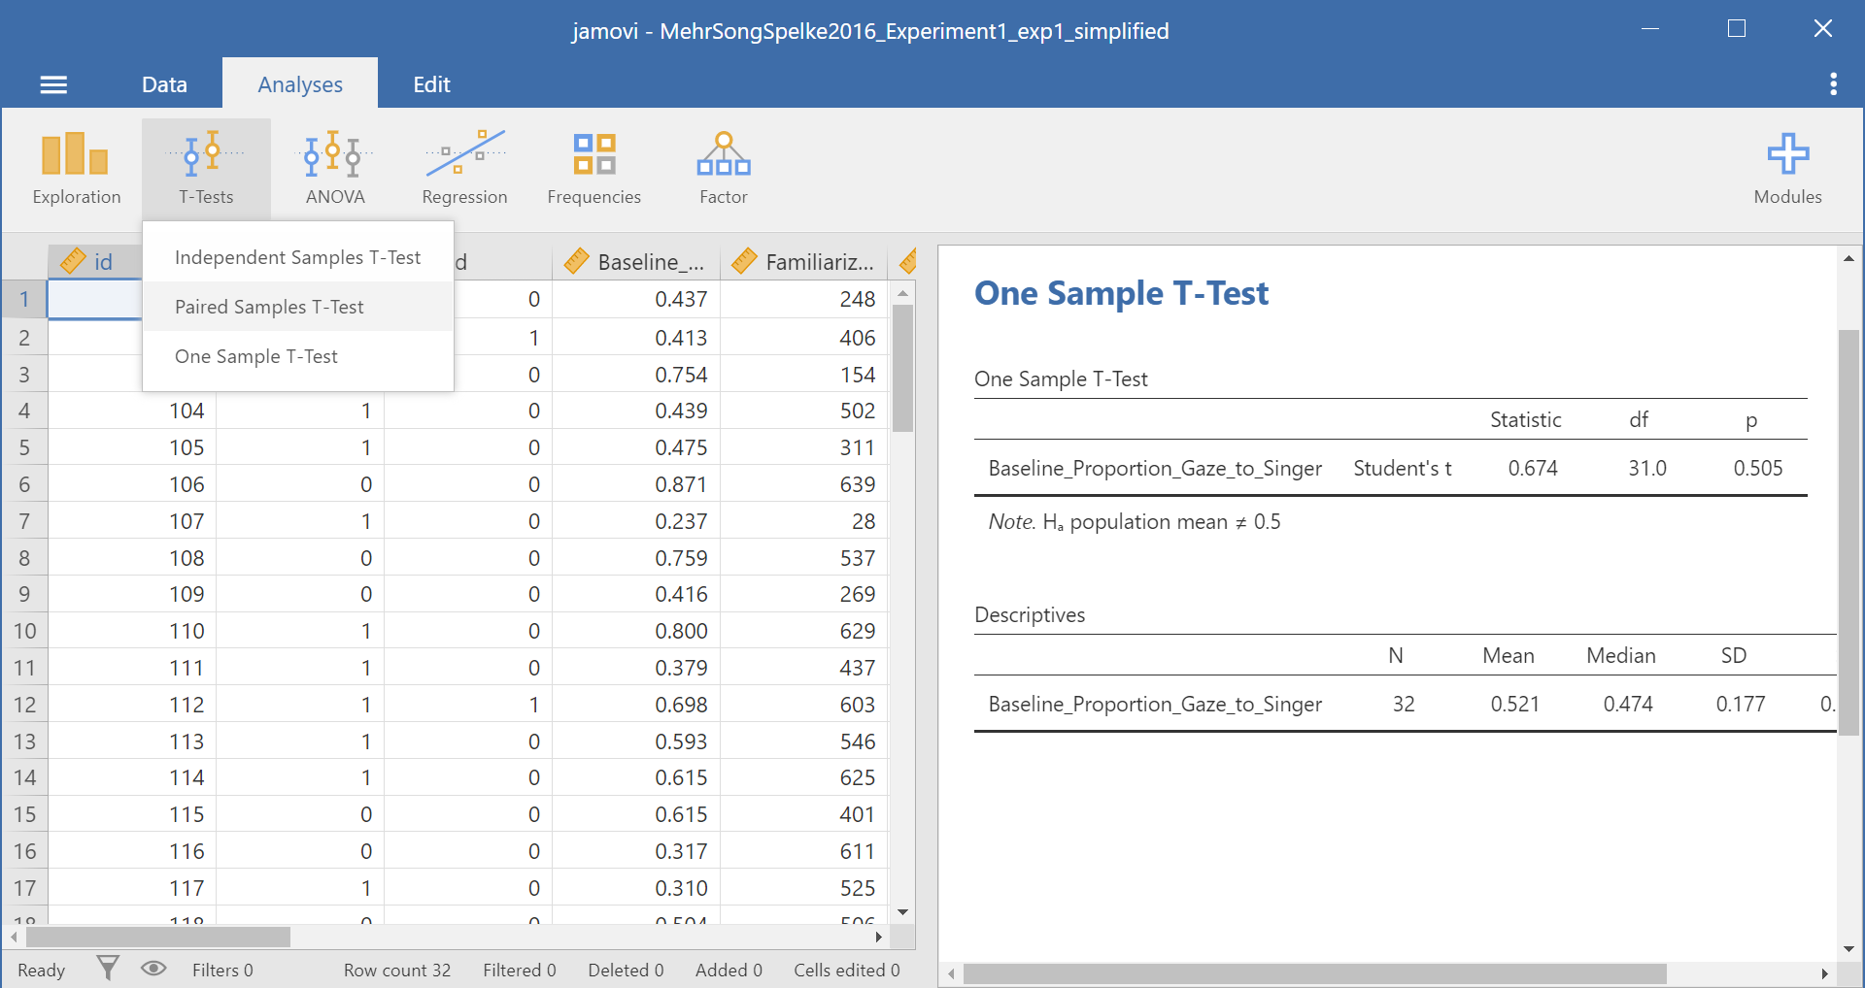Screen dimensions: 1865x988
Task: Choose Paired Samples T-Test
Action: (269, 307)
